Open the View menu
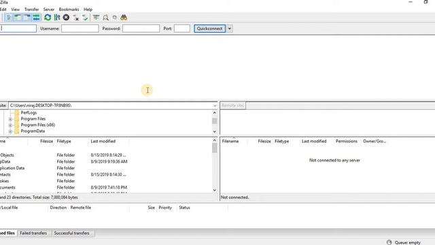The image size is (435, 245). (15, 10)
